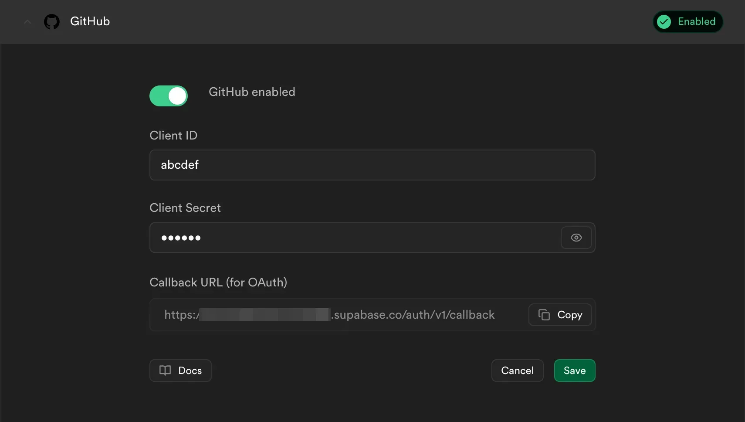Click the Client ID label
Viewport: 745px width, 422px height.
point(173,135)
